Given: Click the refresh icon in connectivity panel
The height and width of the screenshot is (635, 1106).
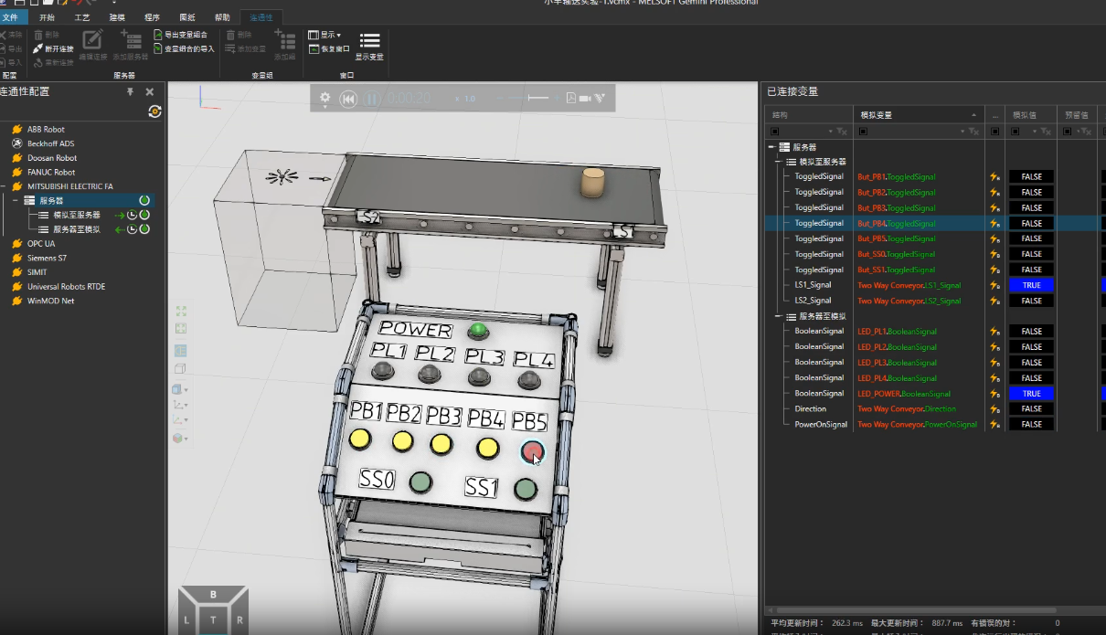Looking at the screenshot, I should (154, 111).
